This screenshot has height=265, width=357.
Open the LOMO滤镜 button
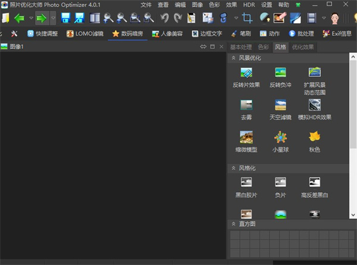click(85, 34)
